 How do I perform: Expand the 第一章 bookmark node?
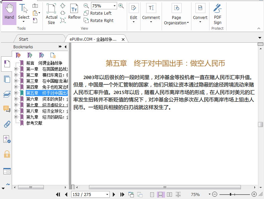click(16, 69)
